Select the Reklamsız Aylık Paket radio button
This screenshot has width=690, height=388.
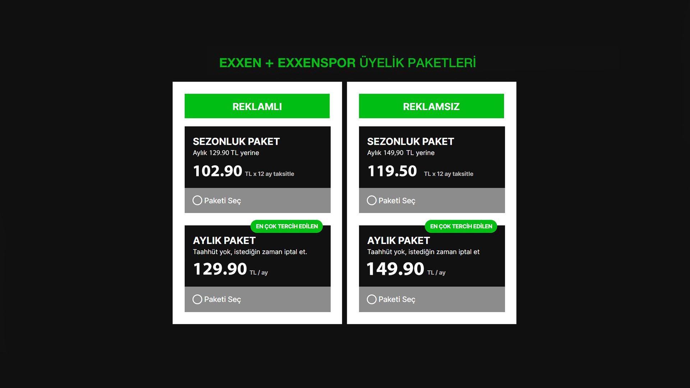[x=372, y=299]
